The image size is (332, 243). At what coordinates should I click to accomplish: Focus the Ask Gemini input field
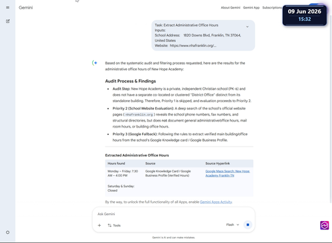[173, 214]
